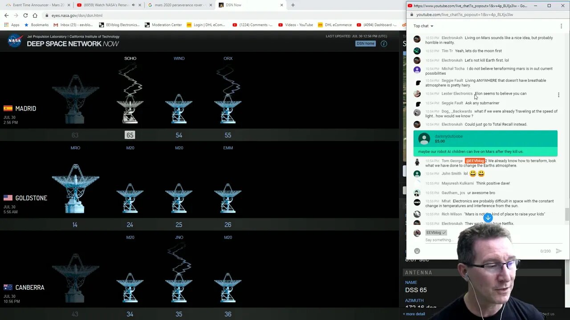
Task: Click the @EEVblog mention tag
Action: (x=475, y=160)
